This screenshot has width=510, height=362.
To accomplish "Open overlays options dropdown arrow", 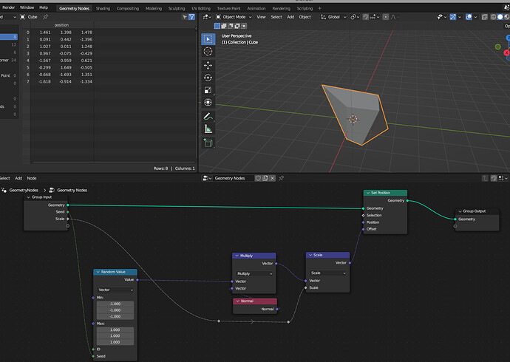I will [x=475, y=17].
